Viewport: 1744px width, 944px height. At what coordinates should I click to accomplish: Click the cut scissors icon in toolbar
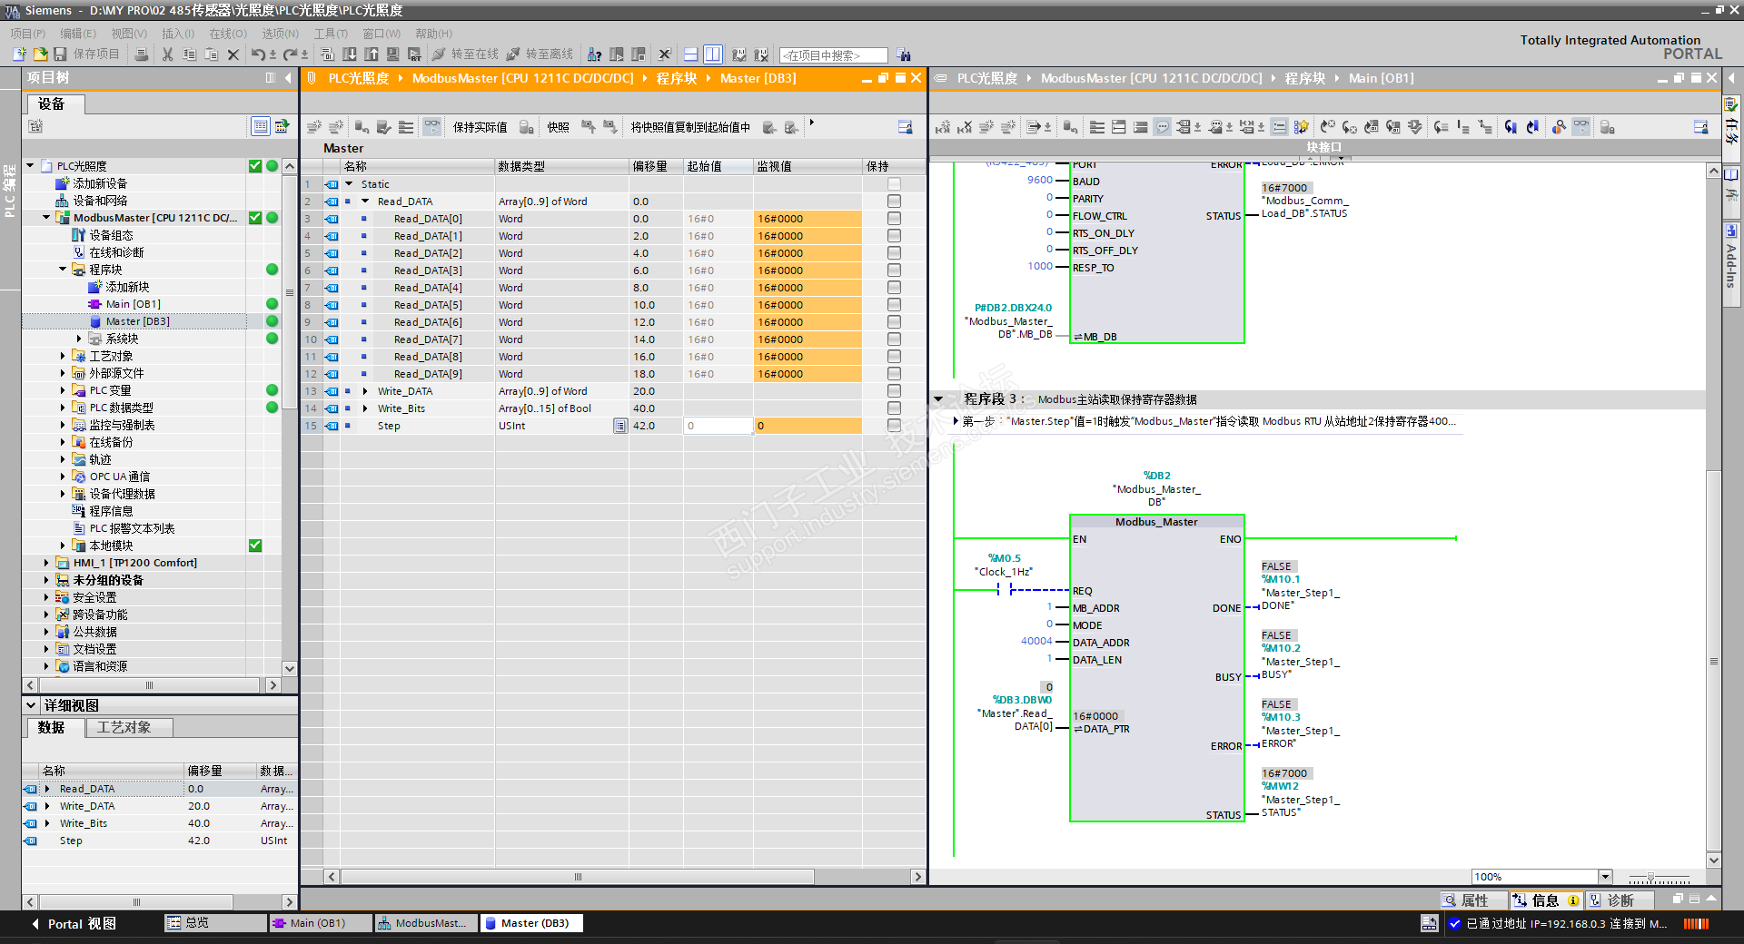click(x=167, y=54)
